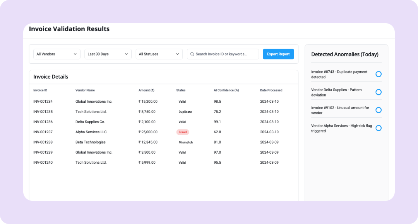The height and width of the screenshot is (224, 418).
Task: Click the Vendor Name column header
Action: tap(85, 90)
